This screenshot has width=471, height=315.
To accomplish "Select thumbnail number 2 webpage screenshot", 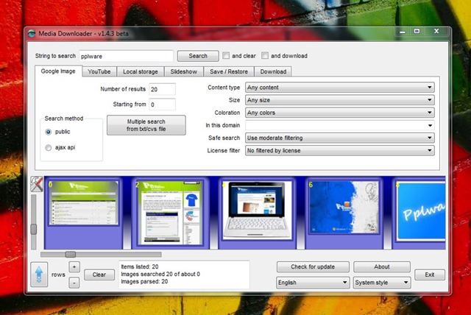I will pyautogui.click(x=170, y=213).
